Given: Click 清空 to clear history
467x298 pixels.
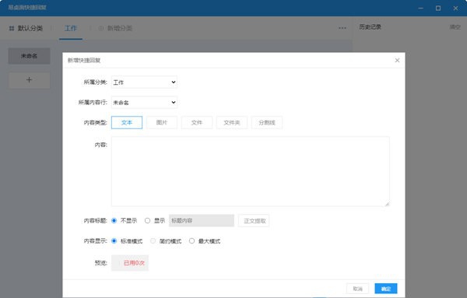Looking at the screenshot, I should [455, 27].
